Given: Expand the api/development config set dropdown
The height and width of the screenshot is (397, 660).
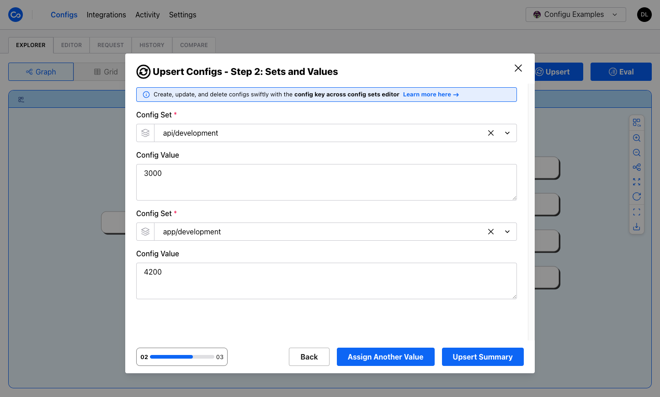Looking at the screenshot, I should [x=507, y=133].
